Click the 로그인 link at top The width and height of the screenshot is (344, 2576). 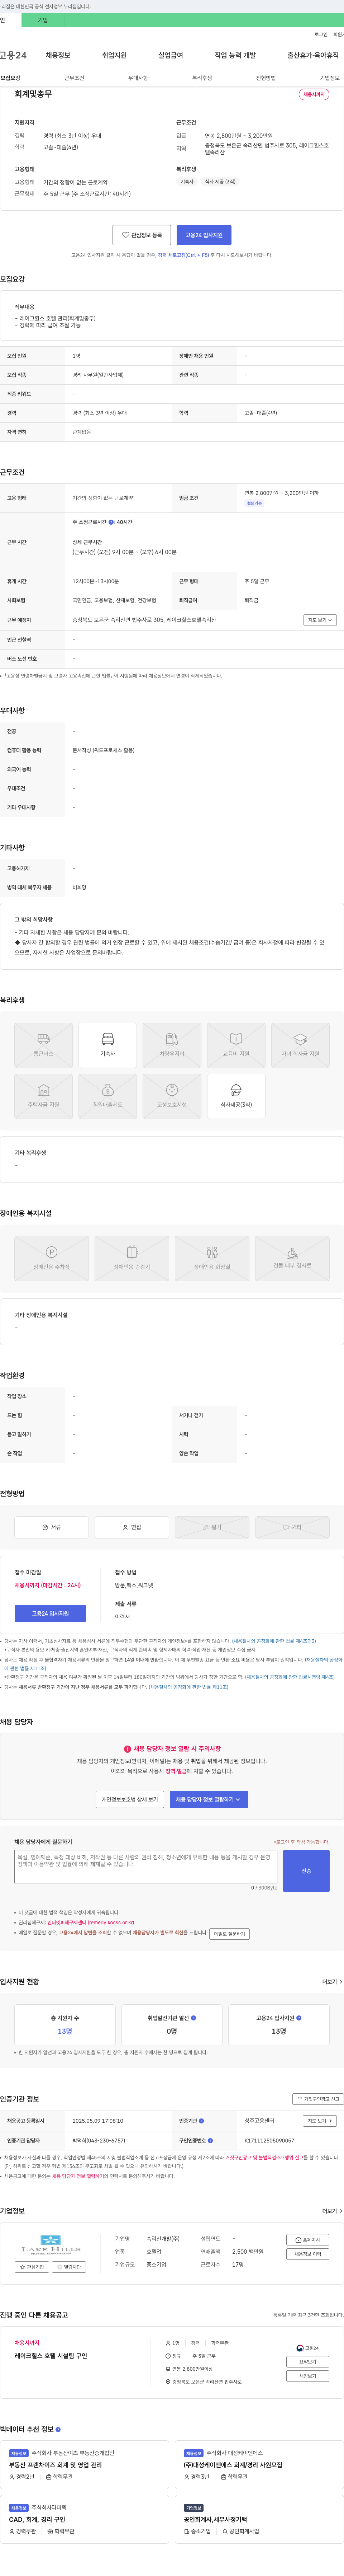click(x=321, y=34)
